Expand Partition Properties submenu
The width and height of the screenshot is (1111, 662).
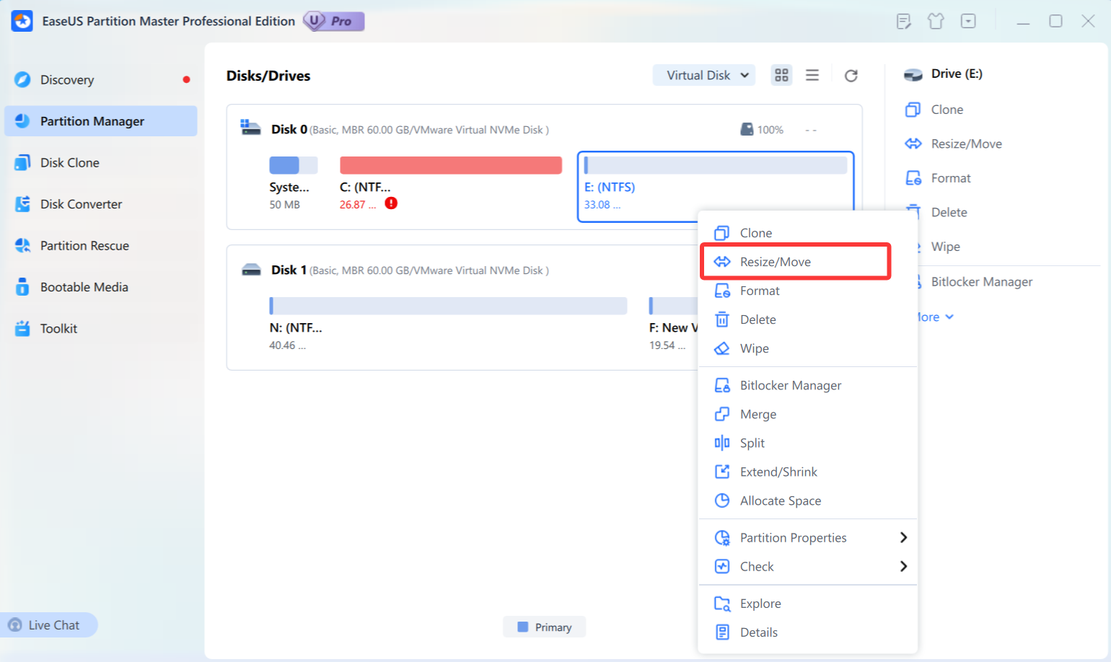pyautogui.click(x=808, y=537)
